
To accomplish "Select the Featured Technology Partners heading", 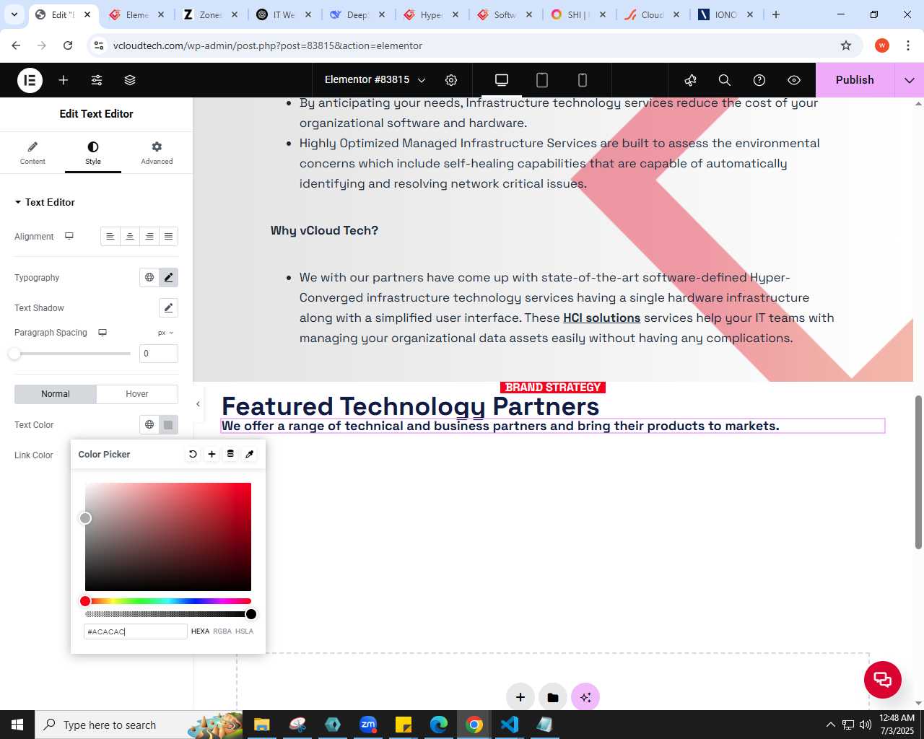I will (x=410, y=406).
